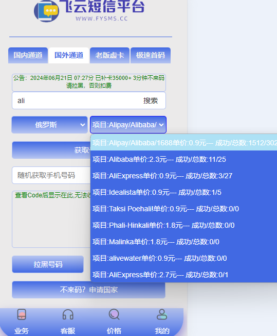Screen dimensions: 277x336
Task: Select the Alibaba 2.3元 project option
Action: point(183,159)
